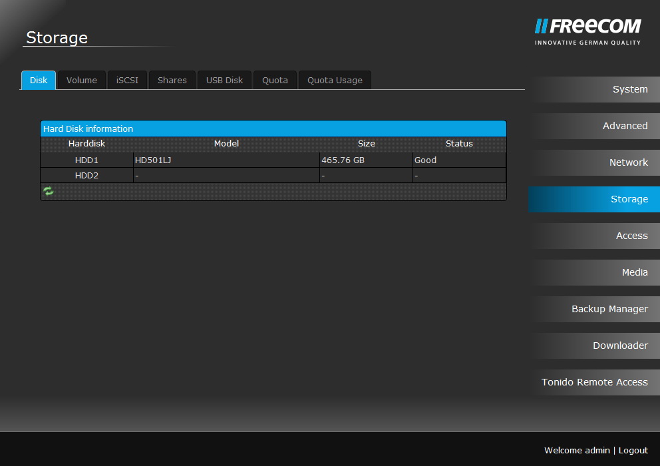View the Quota Usage tab
This screenshot has height=466, width=660.
pos(335,80)
